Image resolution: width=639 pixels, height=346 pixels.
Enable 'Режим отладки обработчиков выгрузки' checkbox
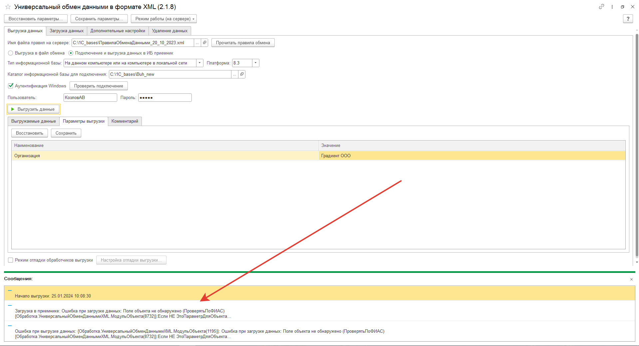point(11,260)
